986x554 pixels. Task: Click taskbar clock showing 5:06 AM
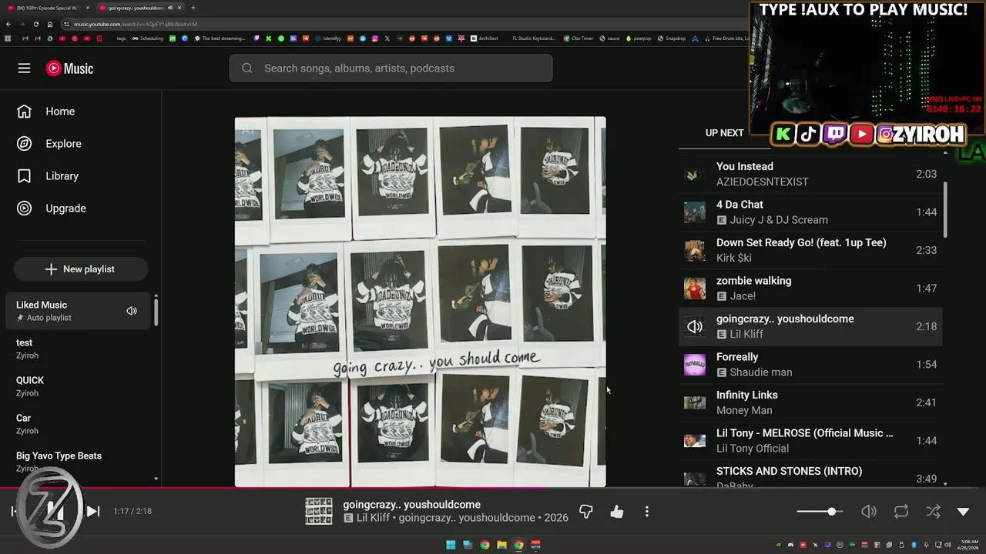pyautogui.click(x=969, y=545)
